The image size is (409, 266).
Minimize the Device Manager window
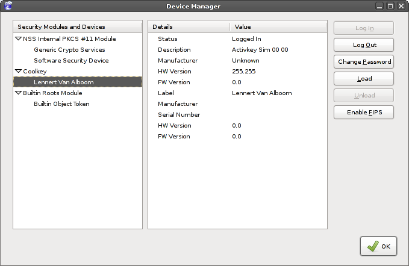[x=379, y=6]
